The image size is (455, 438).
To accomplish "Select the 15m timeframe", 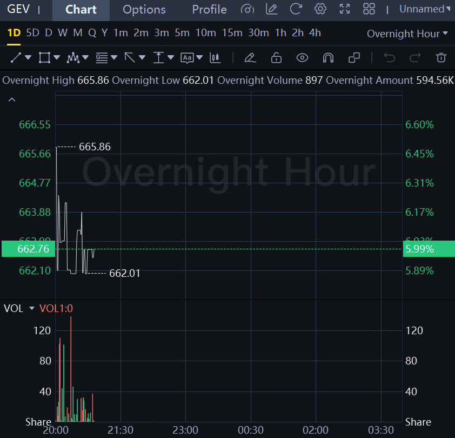I will click(232, 33).
